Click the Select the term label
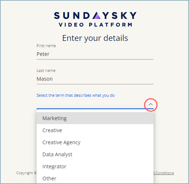This screenshot has height=184, width=189. (76, 95)
